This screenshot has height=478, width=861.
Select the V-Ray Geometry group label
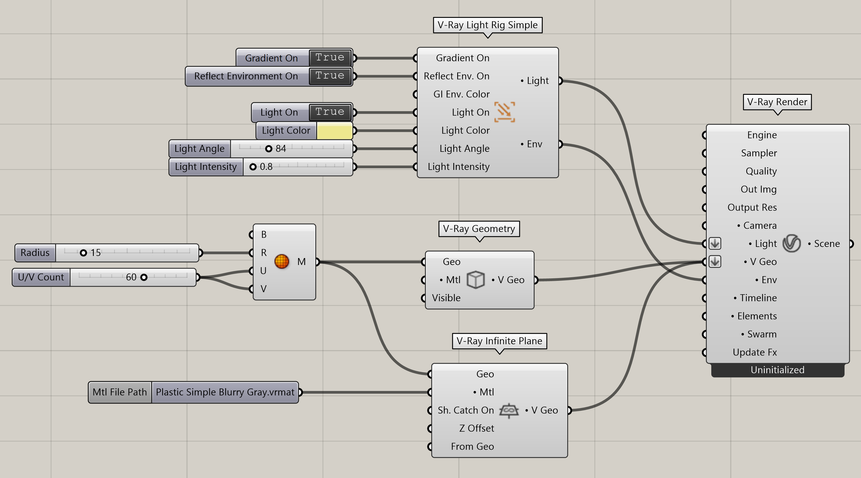coord(479,229)
